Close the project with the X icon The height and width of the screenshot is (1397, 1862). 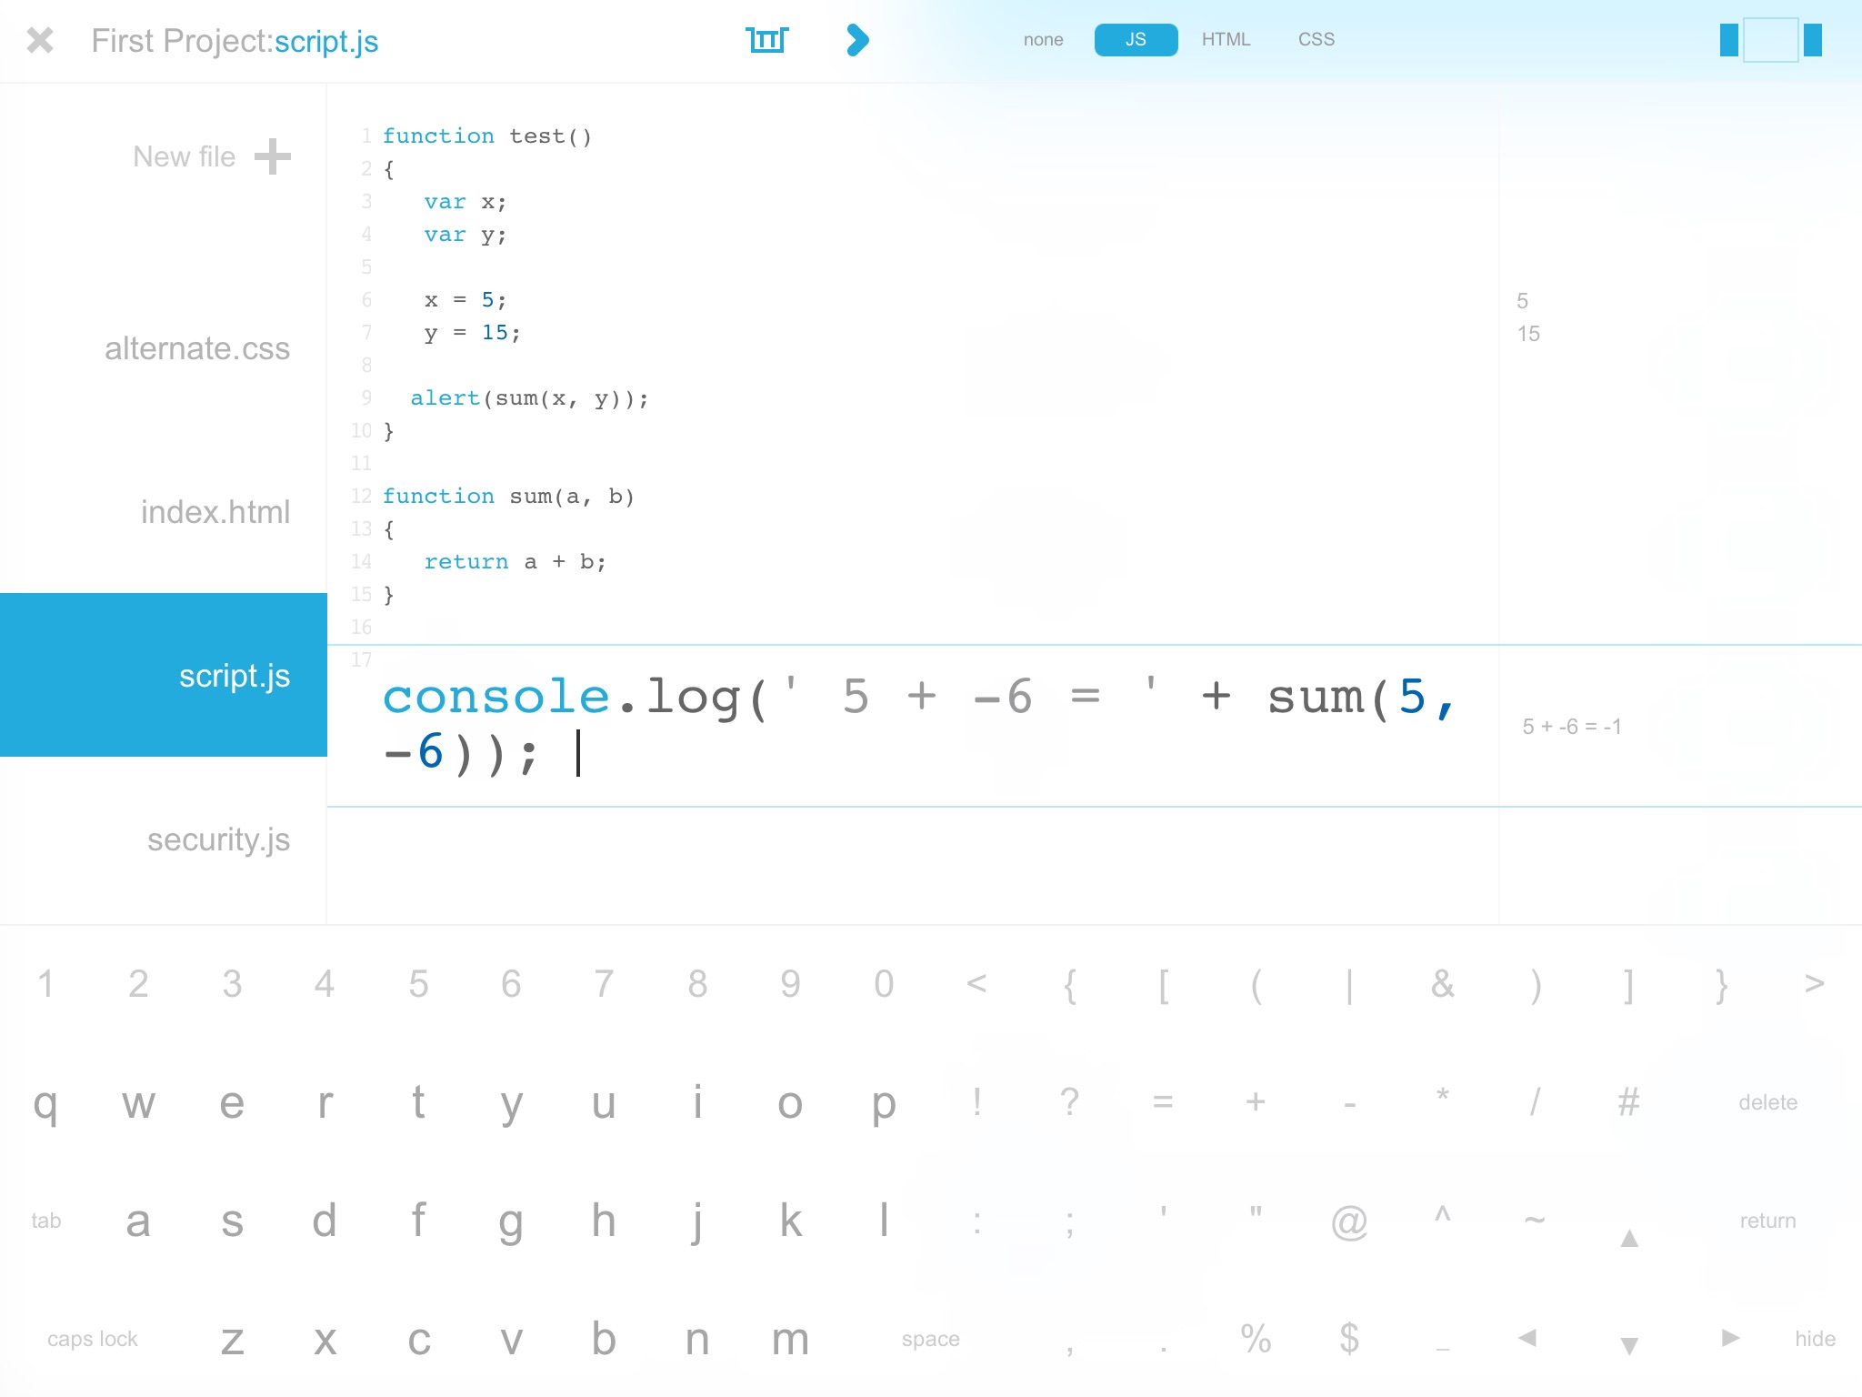pos(40,40)
